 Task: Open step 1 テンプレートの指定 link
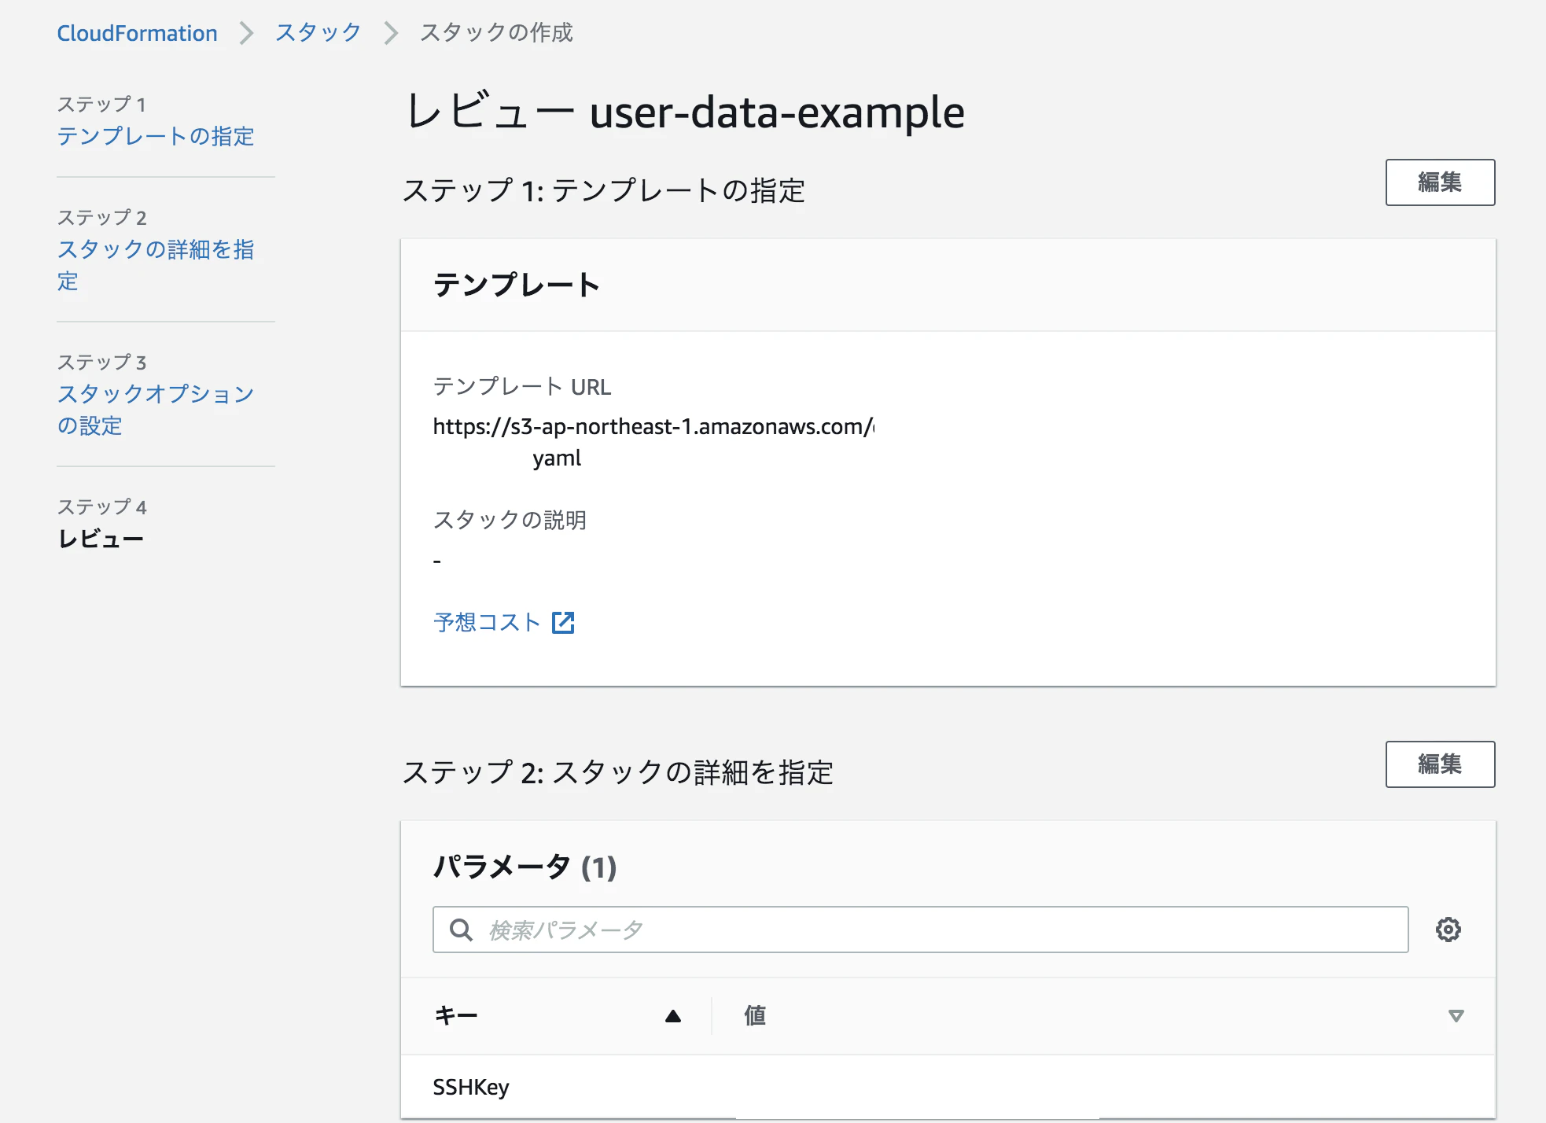click(156, 136)
